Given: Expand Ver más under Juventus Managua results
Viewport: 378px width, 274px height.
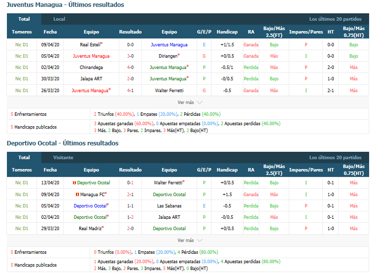Looking at the screenshot, I should 190,103.
